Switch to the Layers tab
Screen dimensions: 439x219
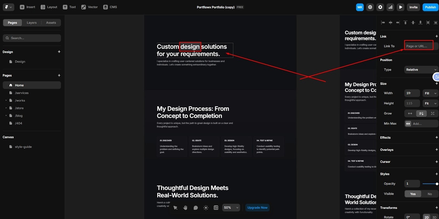tap(32, 23)
